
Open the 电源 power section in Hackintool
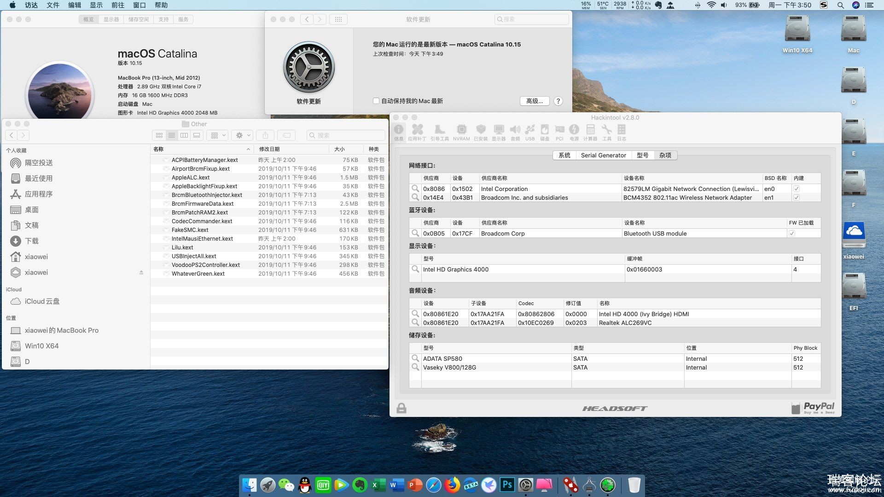pyautogui.click(x=574, y=133)
